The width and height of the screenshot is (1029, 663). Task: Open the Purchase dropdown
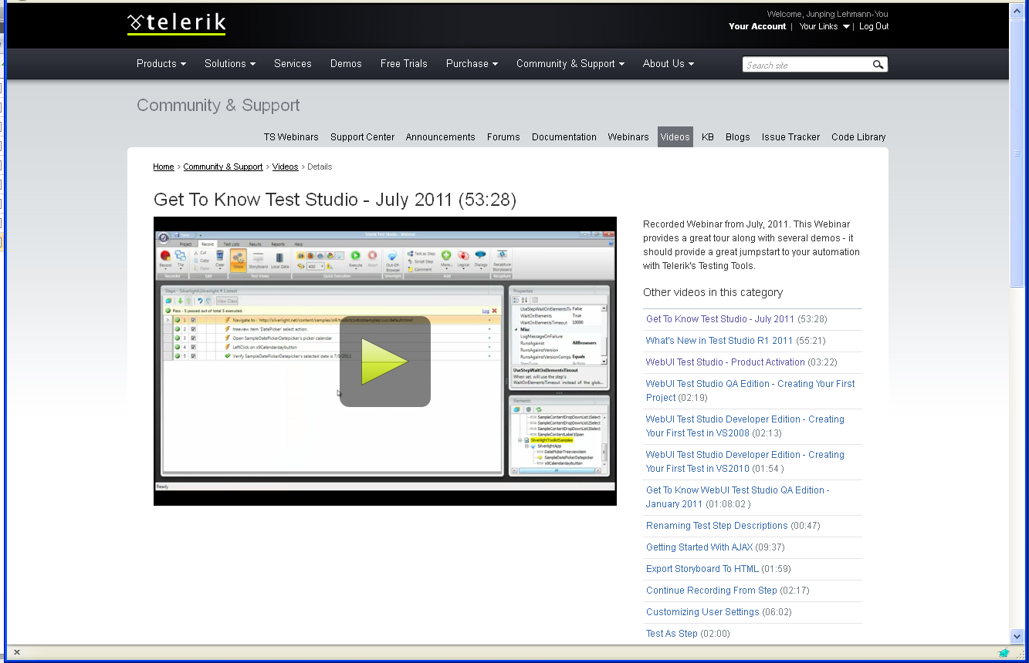(472, 64)
